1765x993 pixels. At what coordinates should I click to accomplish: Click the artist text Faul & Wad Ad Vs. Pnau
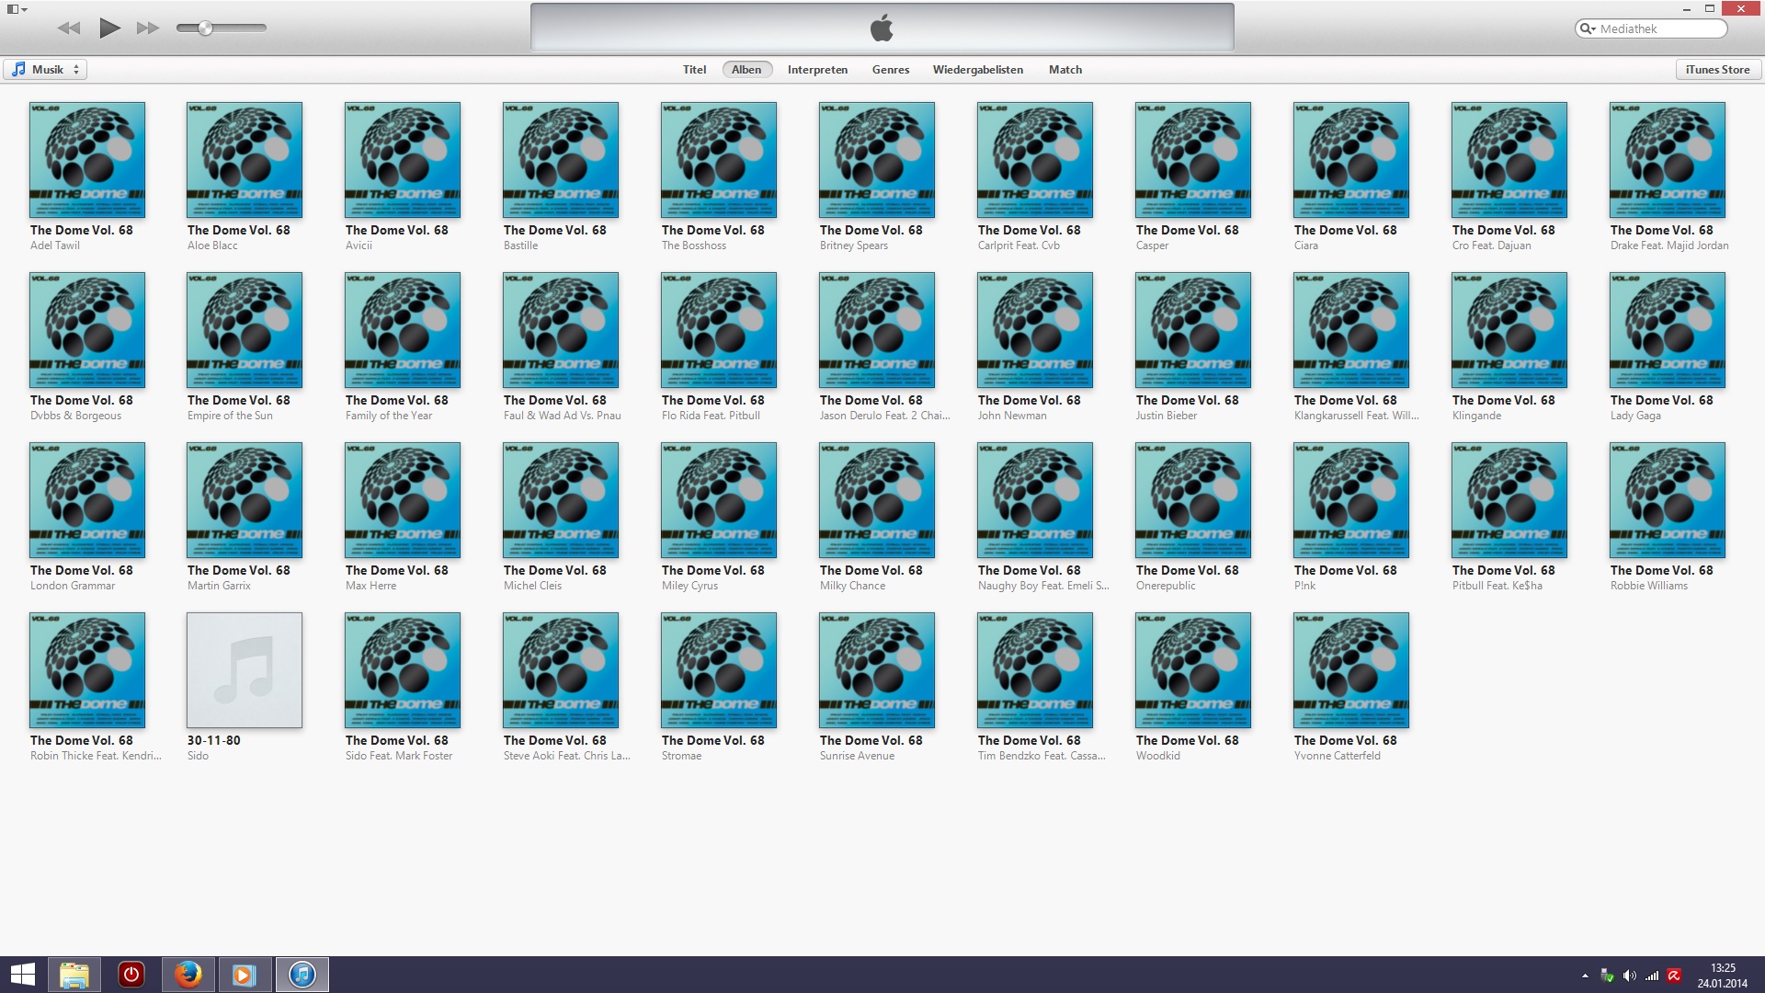click(562, 416)
